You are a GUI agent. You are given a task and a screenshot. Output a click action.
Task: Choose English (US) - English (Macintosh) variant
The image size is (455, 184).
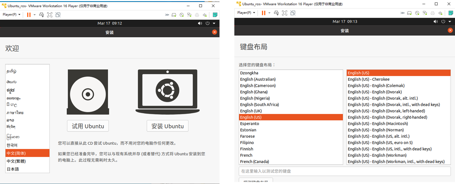coord(399,124)
